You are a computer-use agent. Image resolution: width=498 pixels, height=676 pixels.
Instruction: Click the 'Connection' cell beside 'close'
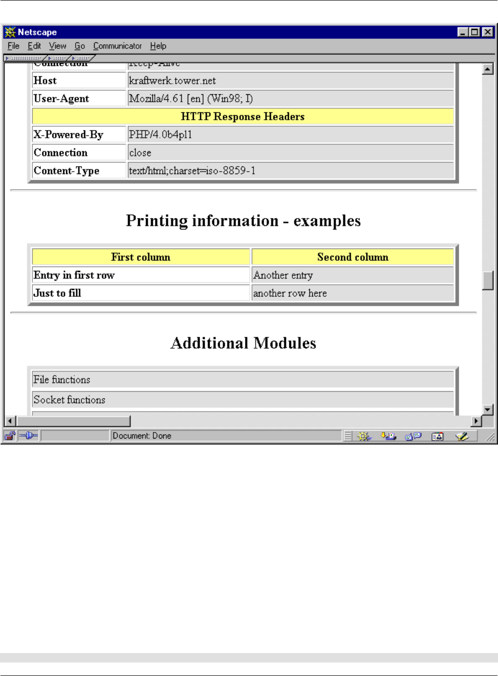79,153
